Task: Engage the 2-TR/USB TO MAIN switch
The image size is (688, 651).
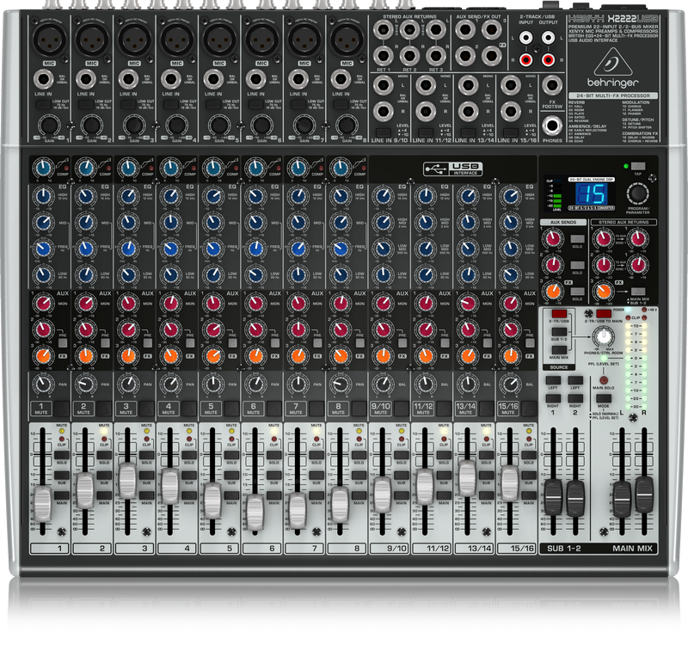Action: pyautogui.click(x=604, y=312)
